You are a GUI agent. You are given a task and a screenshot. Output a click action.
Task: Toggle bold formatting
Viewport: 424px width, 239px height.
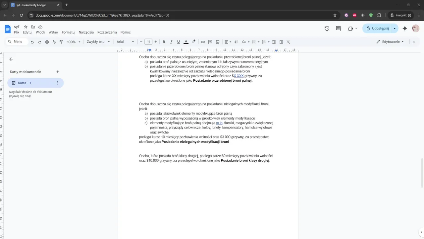(x=164, y=42)
